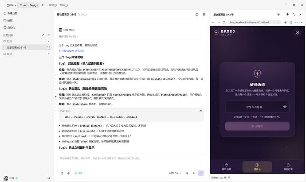Expand the 任务耗时 6m 57s details
The image size is (306, 182).
[x=68, y=36]
